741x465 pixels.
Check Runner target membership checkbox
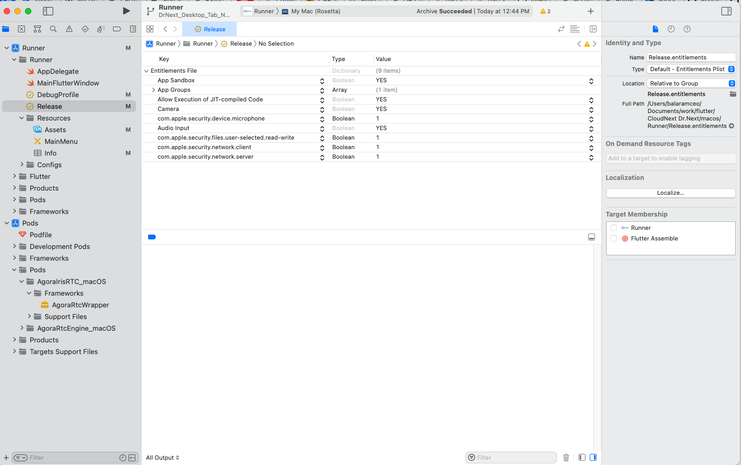[x=614, y=228]
